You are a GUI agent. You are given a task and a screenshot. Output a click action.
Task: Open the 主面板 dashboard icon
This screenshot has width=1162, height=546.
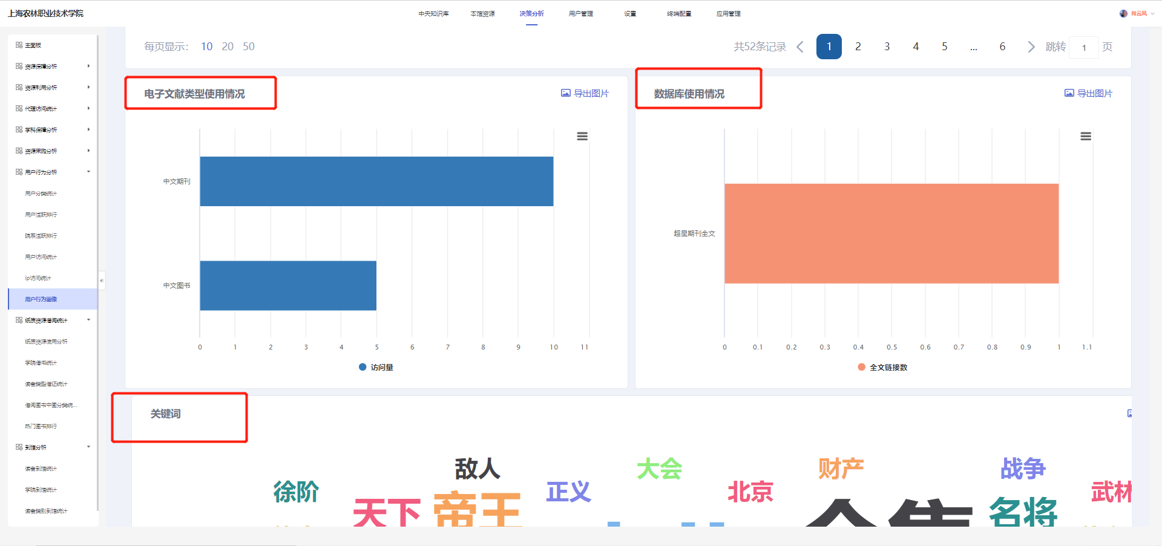coord(19,45)
